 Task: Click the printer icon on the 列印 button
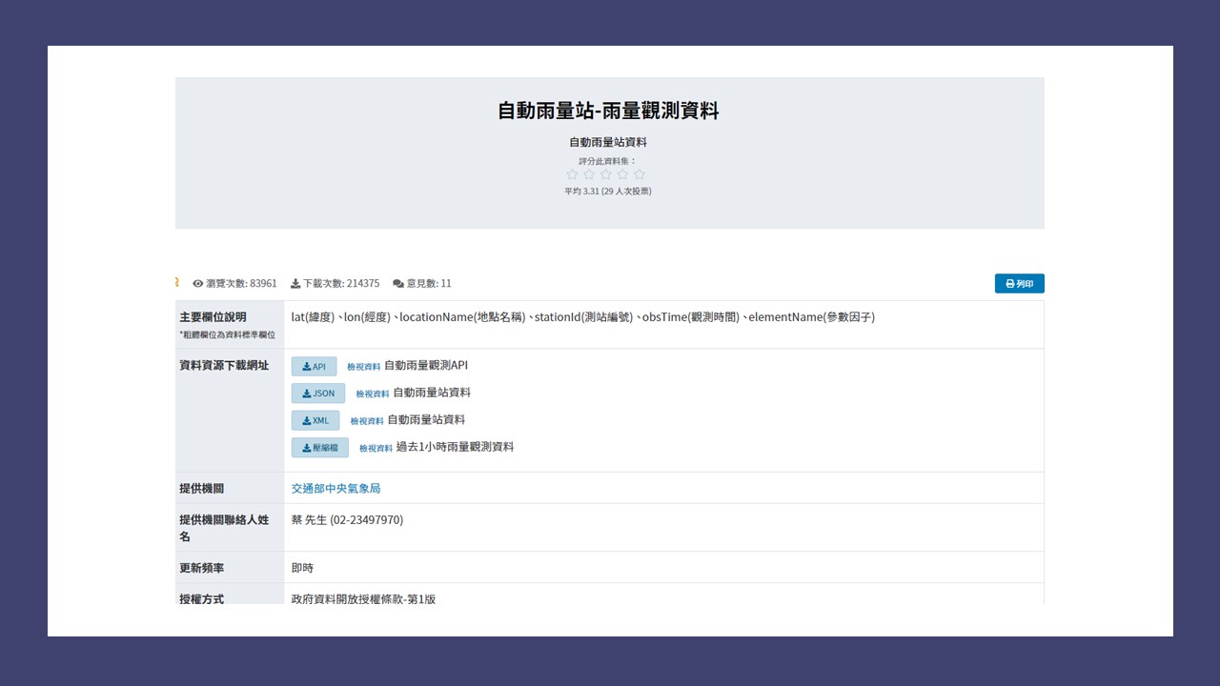(x=1008, y=283)
